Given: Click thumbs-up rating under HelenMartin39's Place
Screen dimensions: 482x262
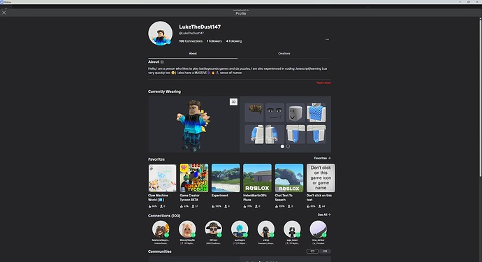Looking at the screenshot, I should point(248,206).
